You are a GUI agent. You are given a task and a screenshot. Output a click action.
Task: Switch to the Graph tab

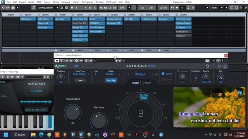(x=147, y=83)
